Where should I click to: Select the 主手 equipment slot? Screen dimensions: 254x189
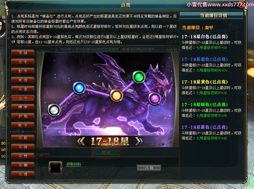click(x=23, y=62)
